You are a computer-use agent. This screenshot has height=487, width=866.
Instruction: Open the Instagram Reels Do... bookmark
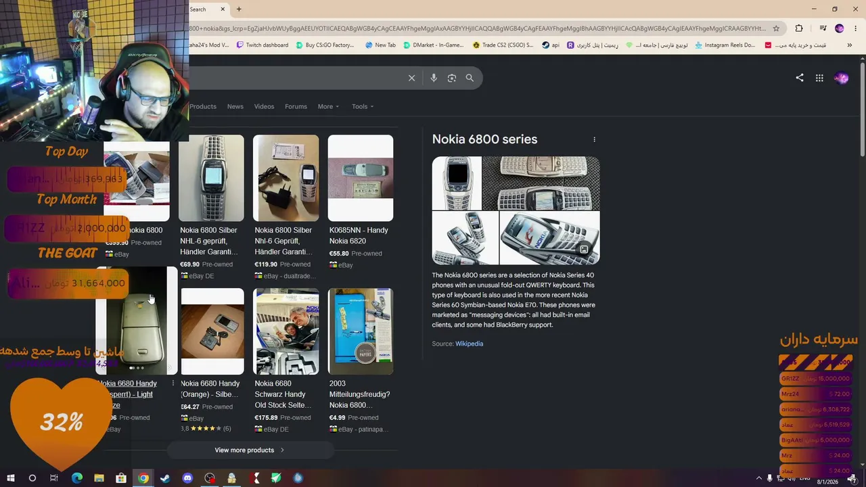pyautogui.click(x=725, y=45)
